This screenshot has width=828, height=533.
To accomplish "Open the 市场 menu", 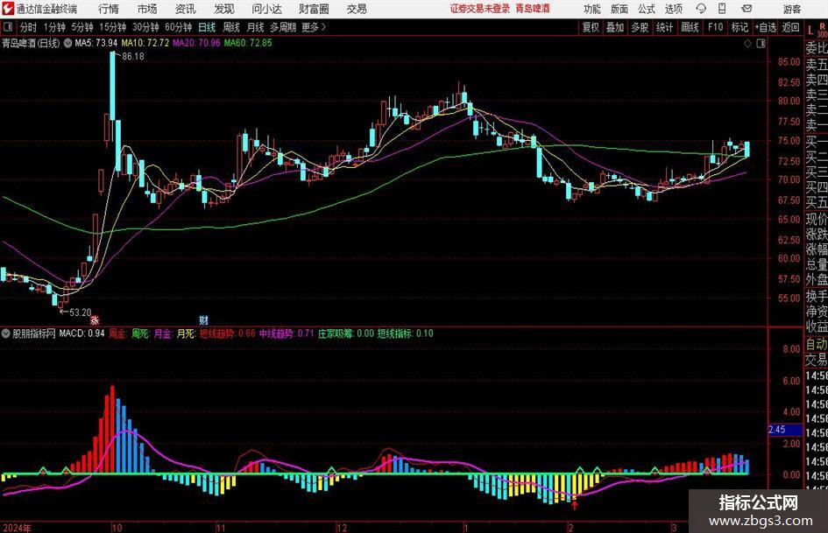I will 147,9.
